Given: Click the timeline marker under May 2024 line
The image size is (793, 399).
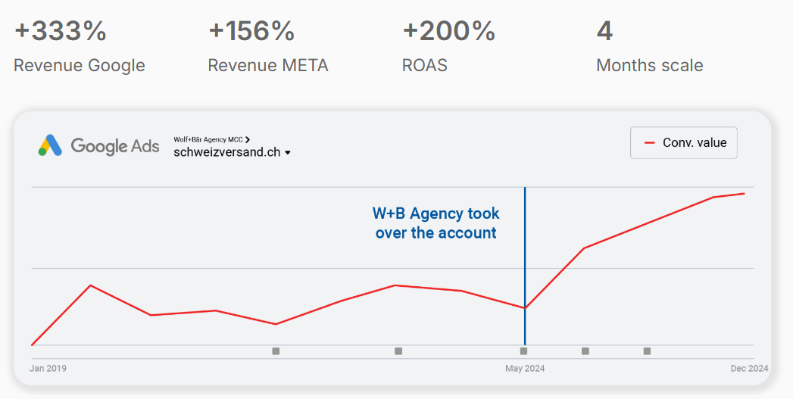Looking at the screenshot, I should (x=524, y=351).
